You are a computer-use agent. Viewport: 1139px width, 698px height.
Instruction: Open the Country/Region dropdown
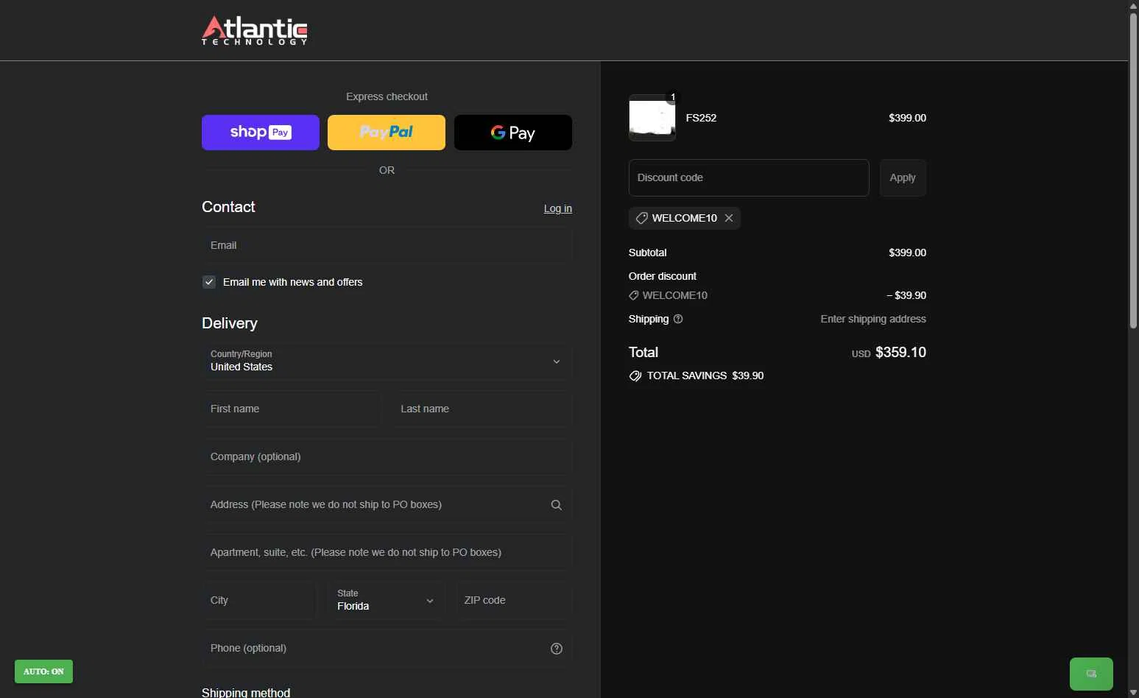[387, 361]
